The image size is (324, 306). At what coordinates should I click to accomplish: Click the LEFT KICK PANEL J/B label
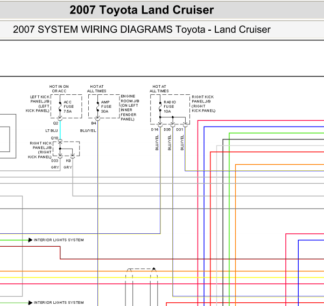[38, 103]
